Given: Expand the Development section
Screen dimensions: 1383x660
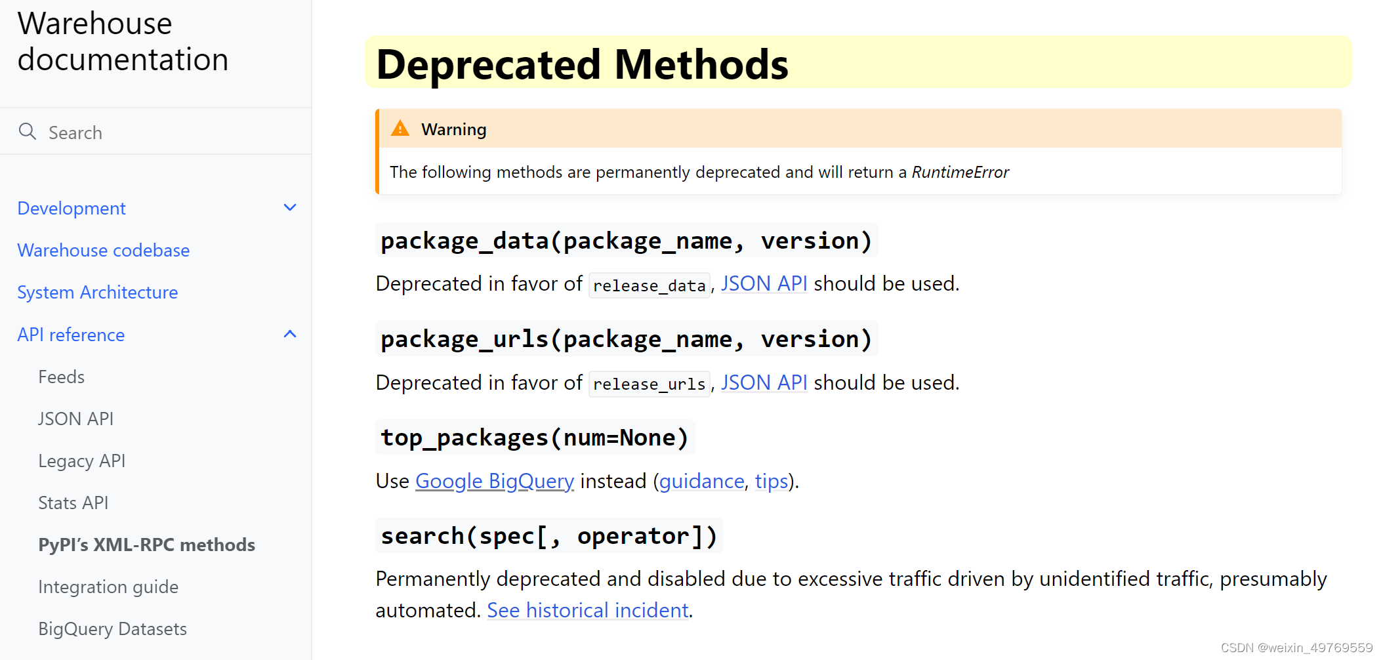Looking at the screenshot, I should (291, 207).
